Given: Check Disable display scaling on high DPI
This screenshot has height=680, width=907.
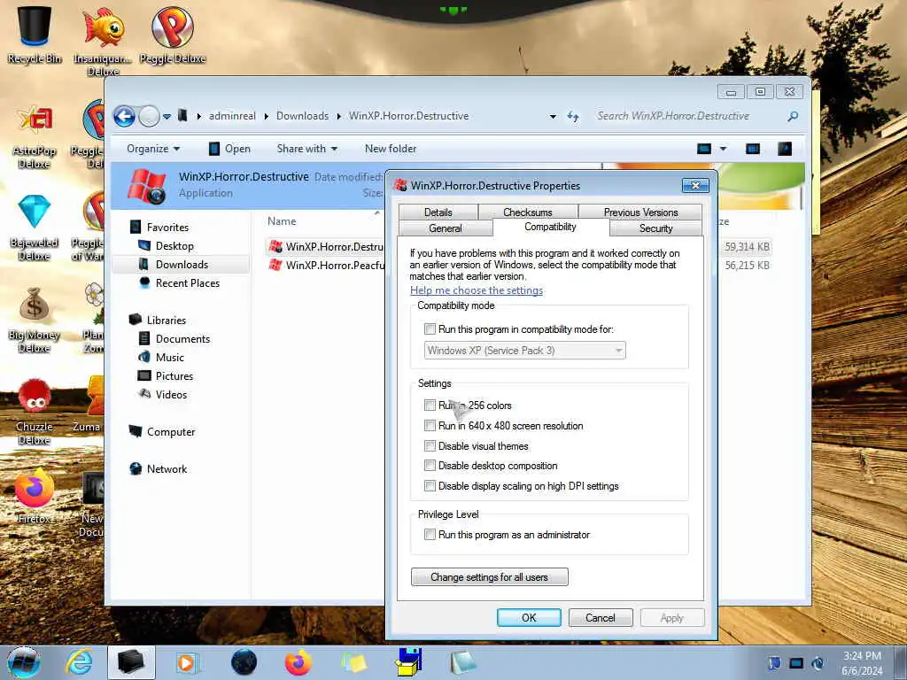Looking at the screenshot, I should click(x=430, y=486).
